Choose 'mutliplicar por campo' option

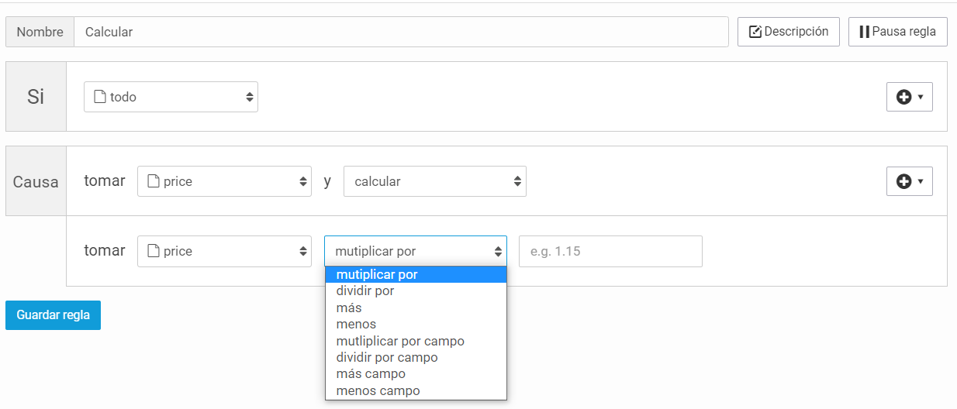[416, 341]
